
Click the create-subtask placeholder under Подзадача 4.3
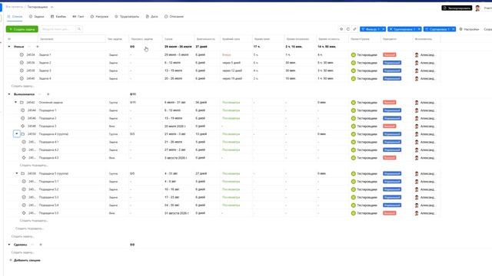pos(34,166)
